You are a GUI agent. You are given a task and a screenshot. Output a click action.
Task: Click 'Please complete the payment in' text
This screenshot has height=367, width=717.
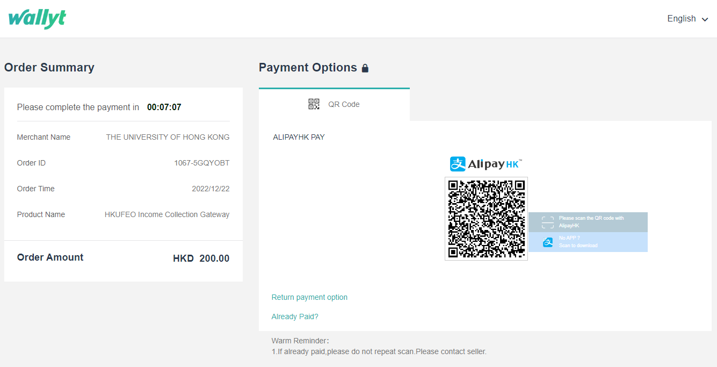tap(78, 107)
